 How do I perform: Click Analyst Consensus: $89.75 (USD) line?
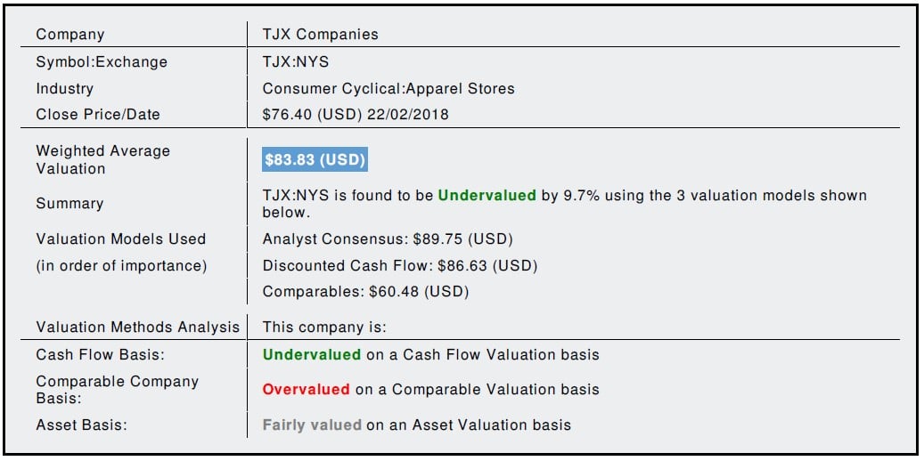pos(388,239)
